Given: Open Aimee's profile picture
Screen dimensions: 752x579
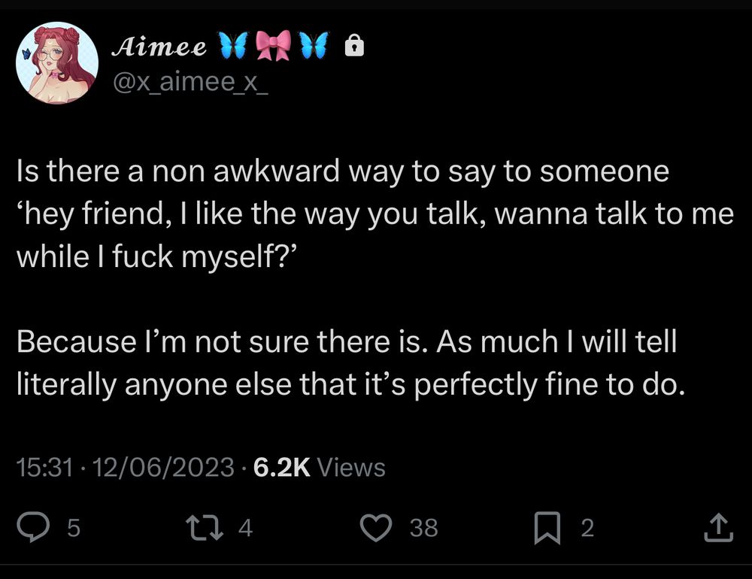Looking at the screenshot, I should point(58,63).
